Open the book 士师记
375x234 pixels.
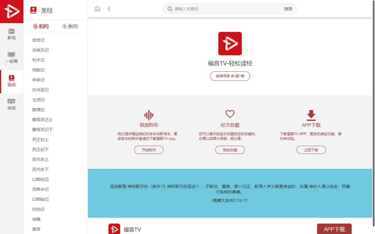[x=38, y=100]
